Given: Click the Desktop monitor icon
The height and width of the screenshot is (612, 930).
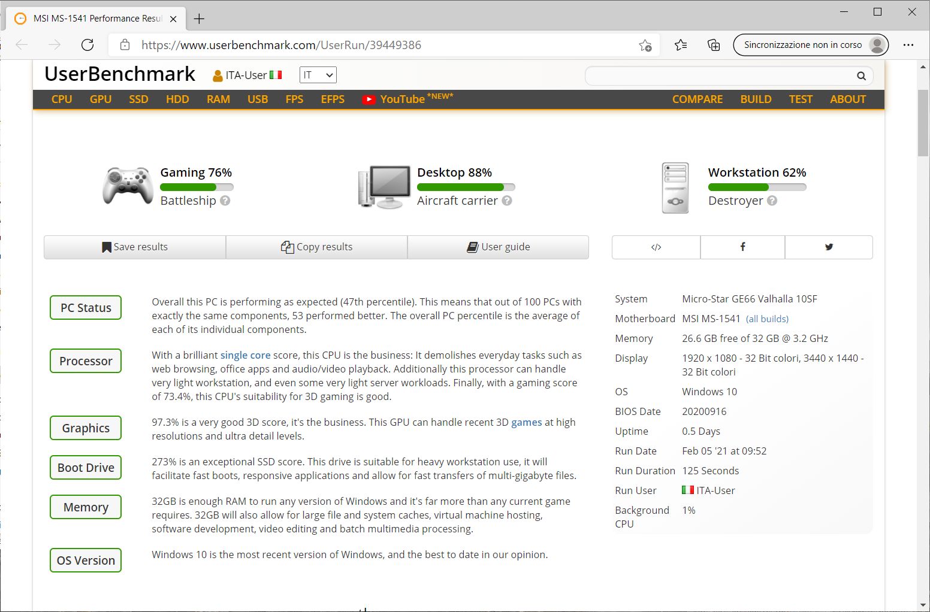Looking at the screenshot, I should click(385, 187).
